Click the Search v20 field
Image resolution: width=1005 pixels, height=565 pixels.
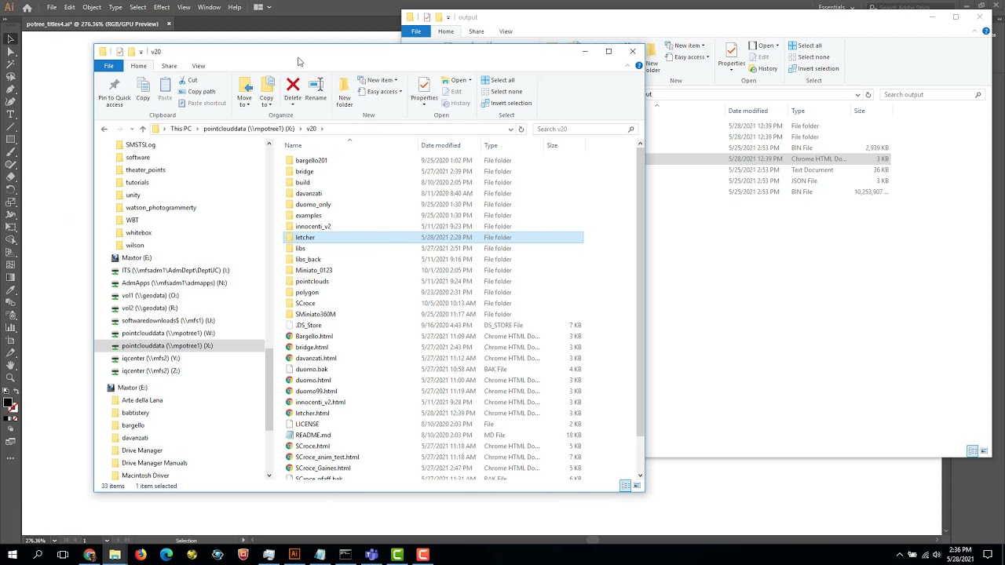pos(585,129)
